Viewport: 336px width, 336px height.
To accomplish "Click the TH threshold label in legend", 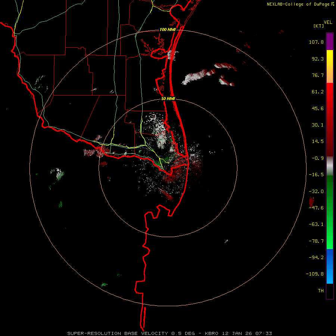I will 321,290.
